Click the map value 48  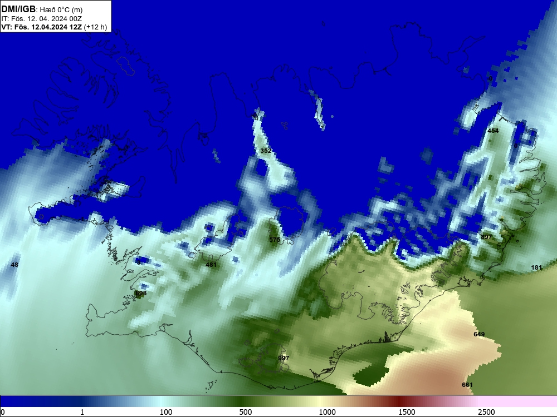point(14,265)
